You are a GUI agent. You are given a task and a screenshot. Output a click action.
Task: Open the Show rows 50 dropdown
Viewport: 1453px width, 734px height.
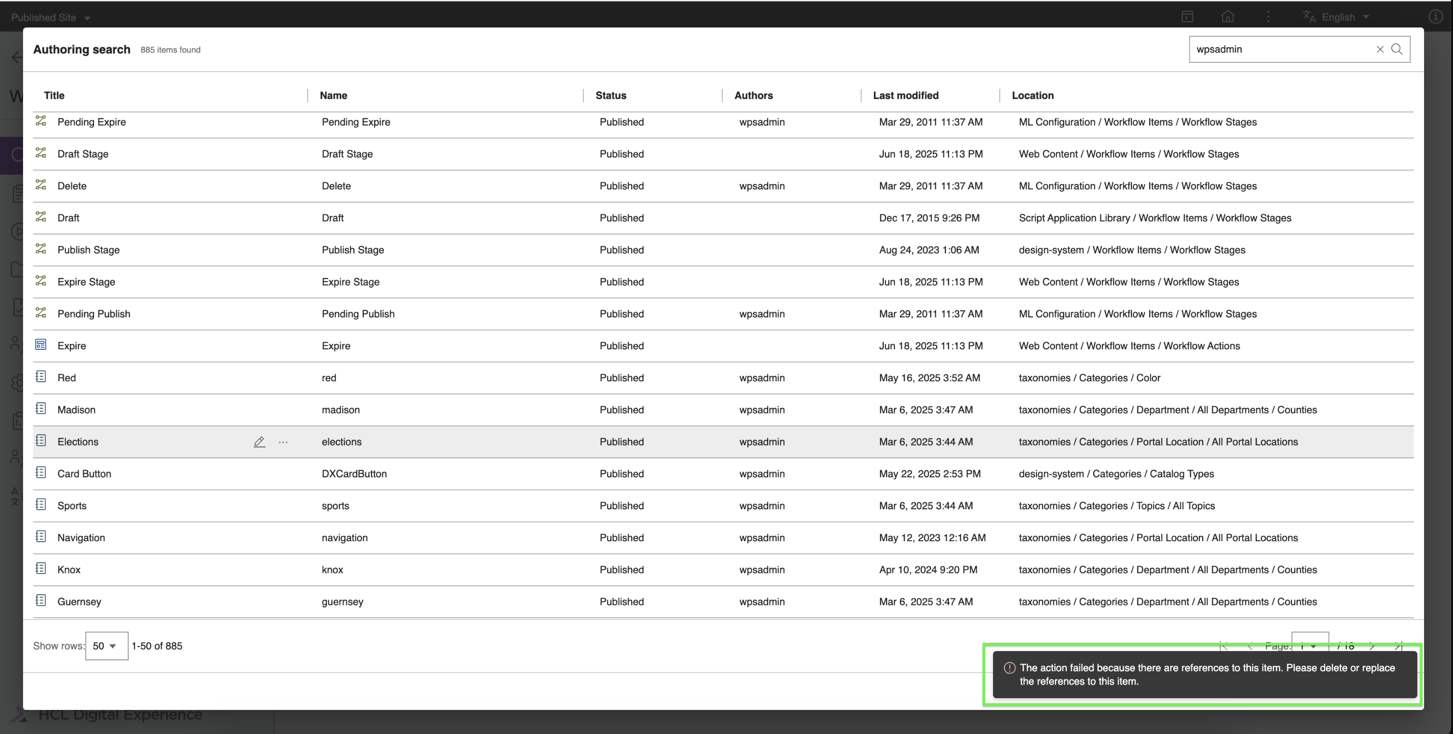tap(106, 646)
